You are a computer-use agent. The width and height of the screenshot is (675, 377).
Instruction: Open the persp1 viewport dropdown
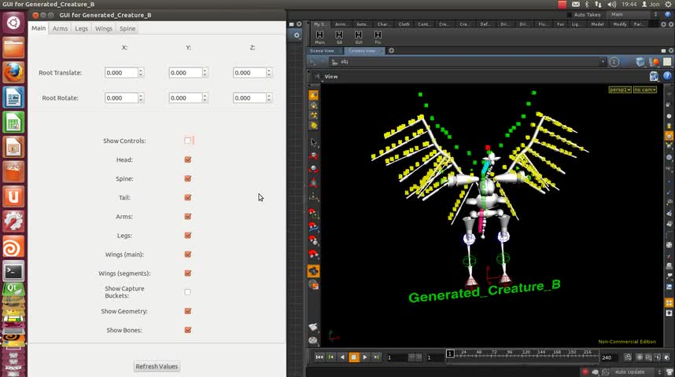[x=620, y=90]
